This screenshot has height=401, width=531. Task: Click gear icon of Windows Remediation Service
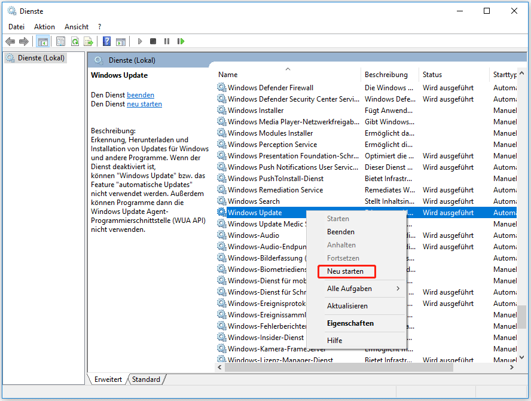(x=221, y=190)
